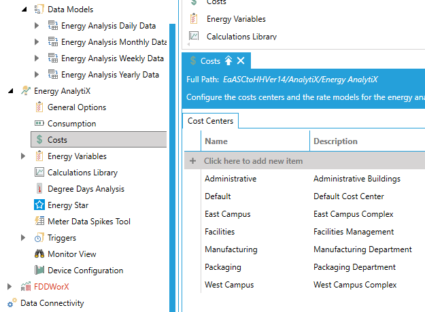Screen dimensions: 425x312
Task: Click here to add new item row
Action: pos(253,161)
